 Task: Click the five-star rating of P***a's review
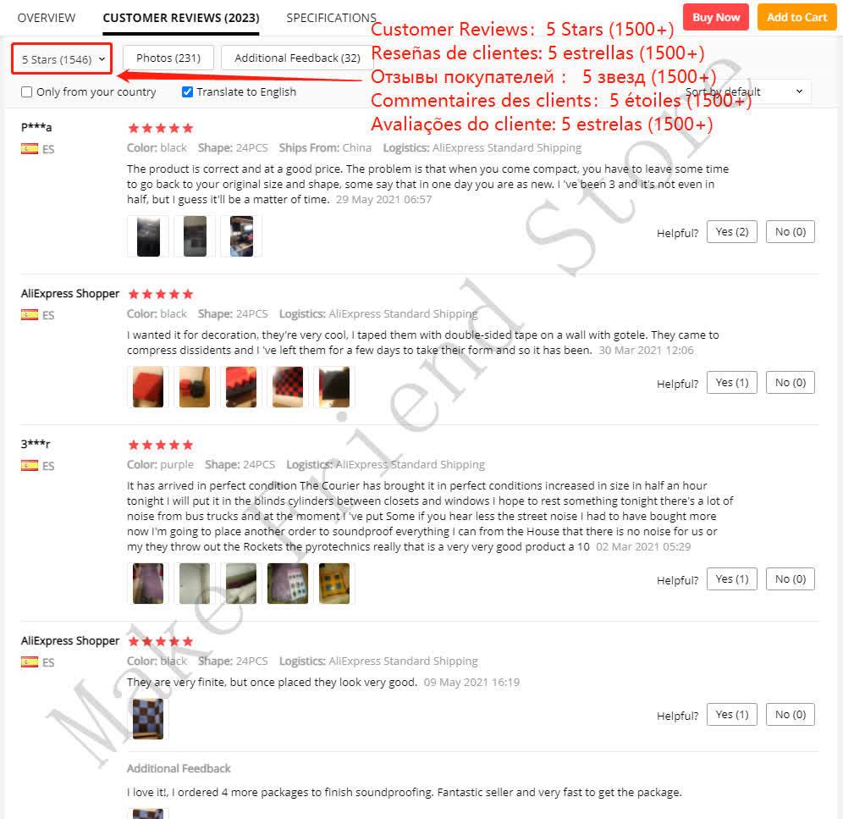pyautogui.click(x=160, y=128)
